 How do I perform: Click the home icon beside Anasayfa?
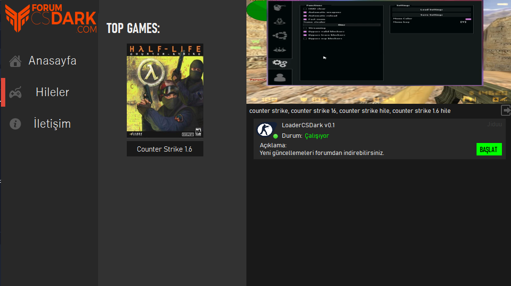(x=15, y=61)
